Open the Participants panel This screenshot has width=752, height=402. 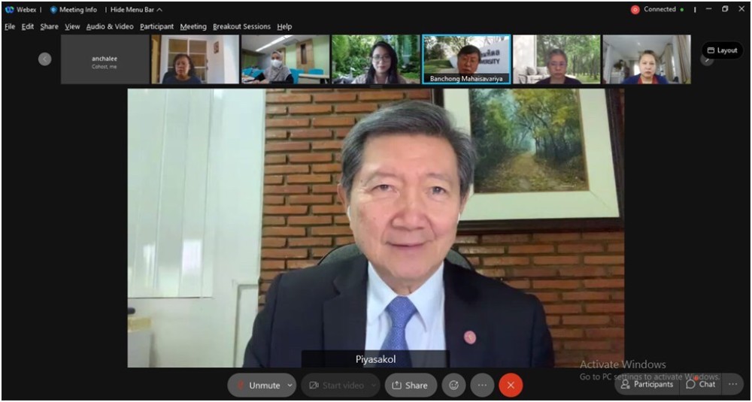[646, 384]
